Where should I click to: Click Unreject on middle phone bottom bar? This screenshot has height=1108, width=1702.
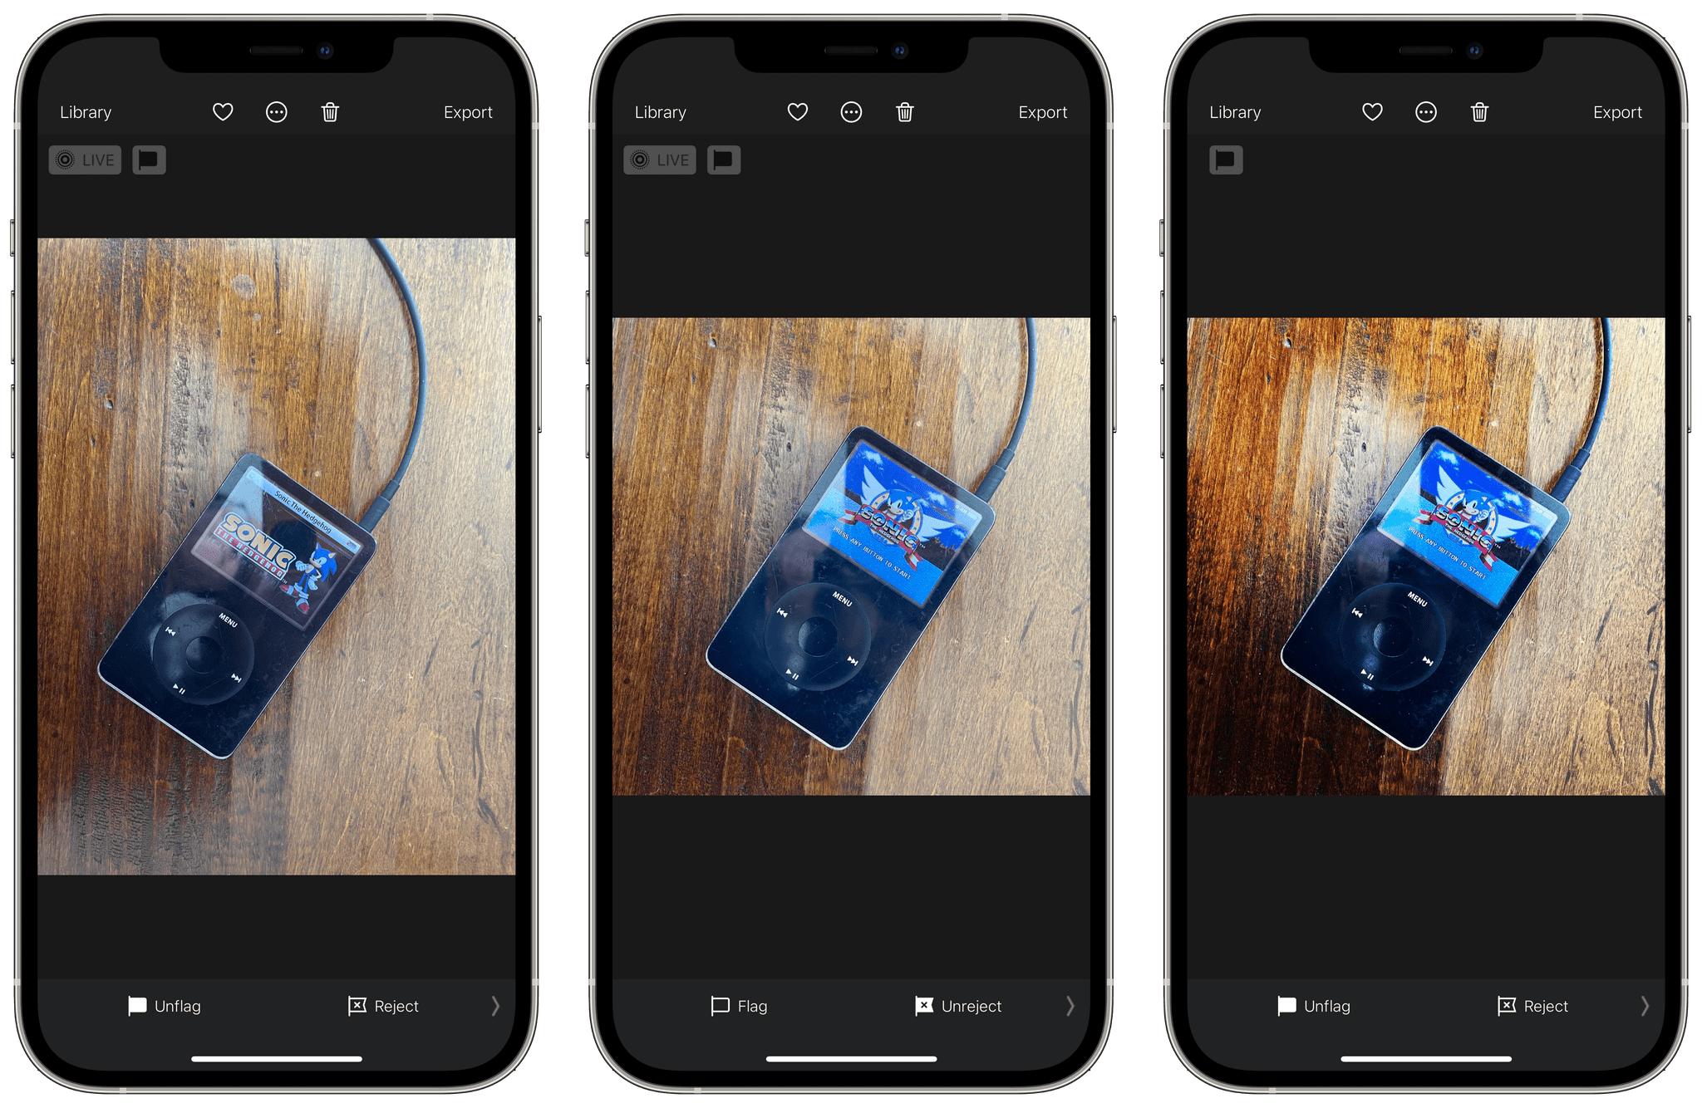click(x=955, y=1004)
